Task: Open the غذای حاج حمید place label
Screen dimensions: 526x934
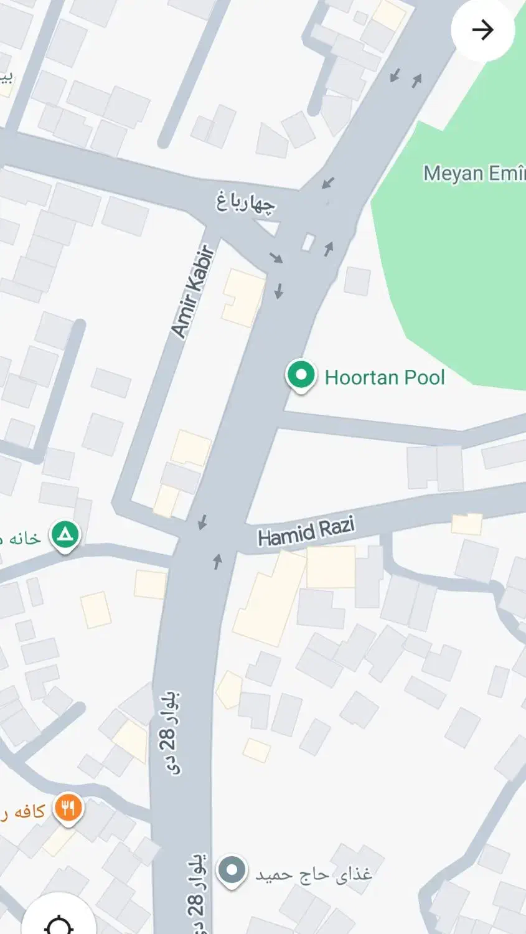Action: click(314, 874)
